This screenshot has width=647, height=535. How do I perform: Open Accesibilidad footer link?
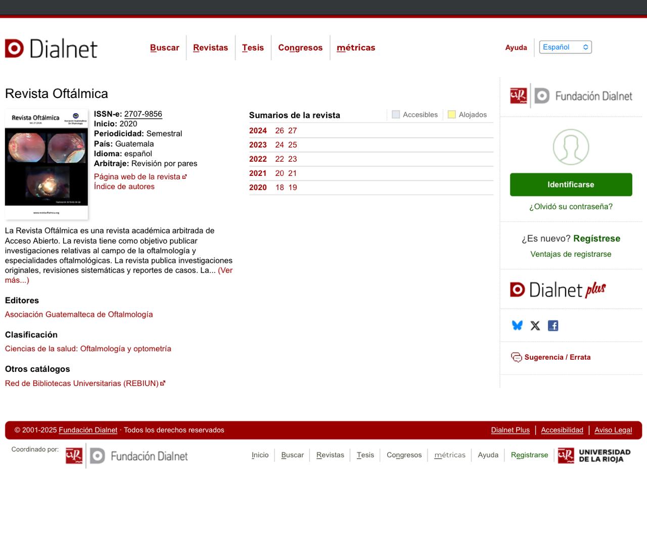click(562, 430)
